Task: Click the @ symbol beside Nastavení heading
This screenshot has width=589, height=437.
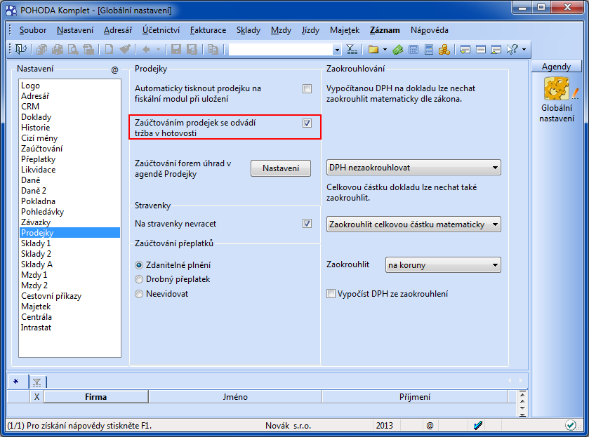Action: tap(115, 70)
